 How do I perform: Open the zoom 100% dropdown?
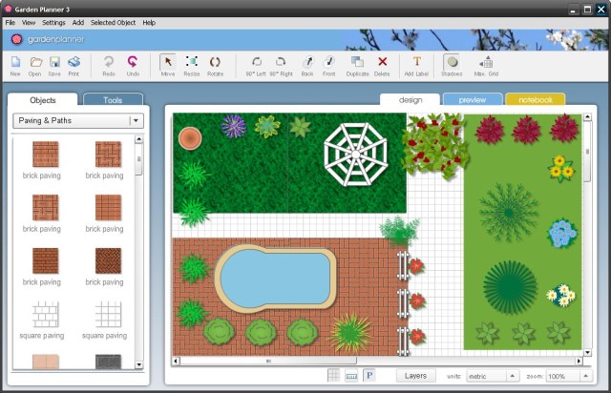click(x=569, y=376)
